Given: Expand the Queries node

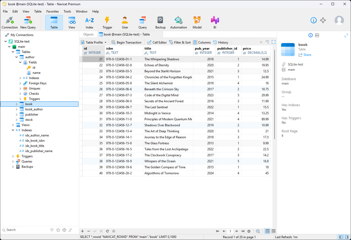Looking at the screenshot, I should pyautogui.click(x=13, y=161).
